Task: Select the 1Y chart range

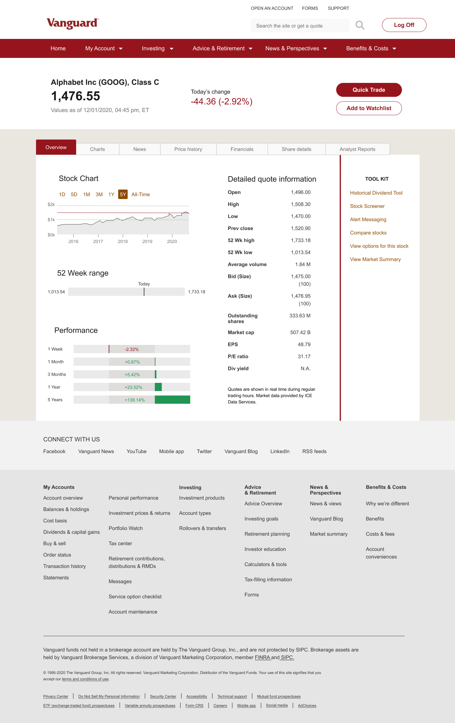Action: click(111, 194)
